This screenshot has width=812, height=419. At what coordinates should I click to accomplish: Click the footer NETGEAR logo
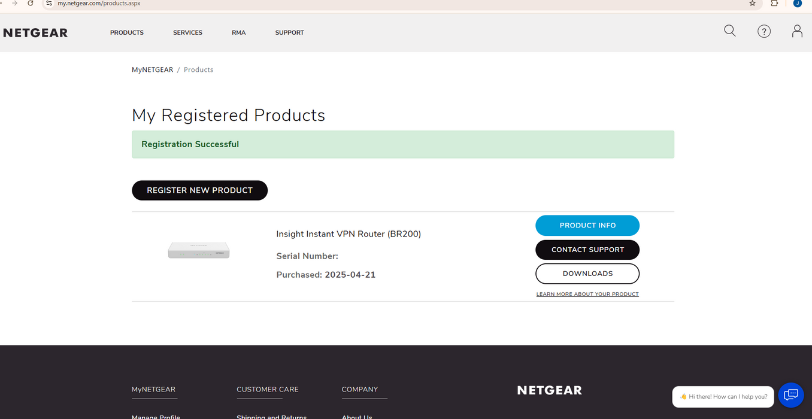tap(549, 390)
